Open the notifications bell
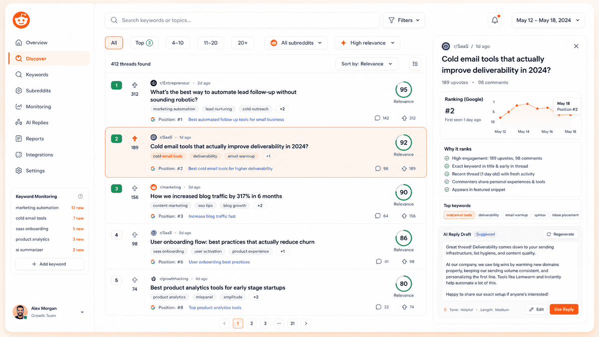Screen dimensions: 599x337 point(495,20)
